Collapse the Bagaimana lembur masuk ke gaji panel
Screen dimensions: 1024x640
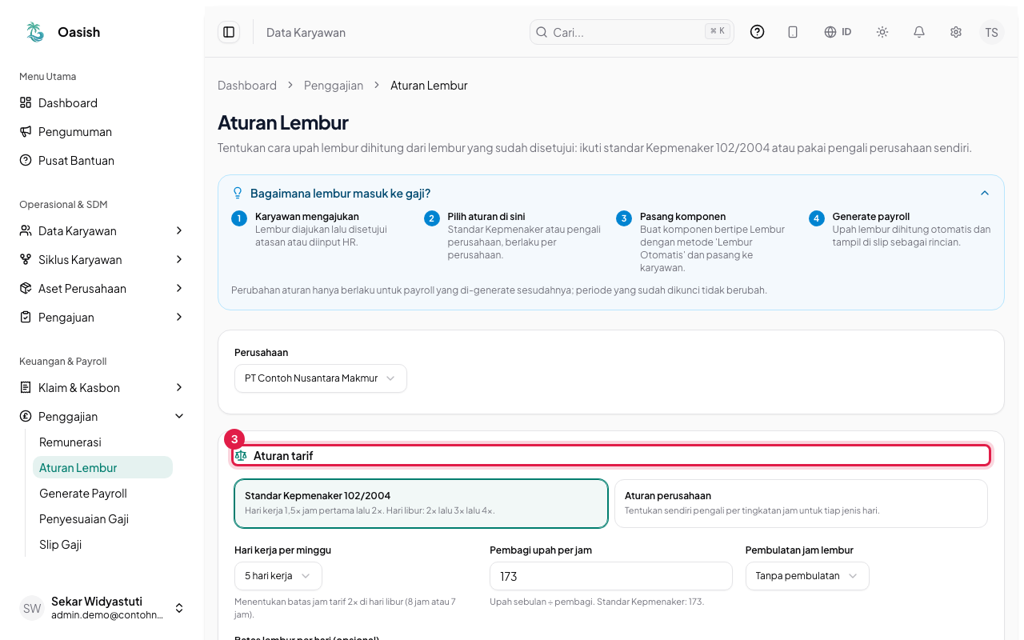[985, 193]
